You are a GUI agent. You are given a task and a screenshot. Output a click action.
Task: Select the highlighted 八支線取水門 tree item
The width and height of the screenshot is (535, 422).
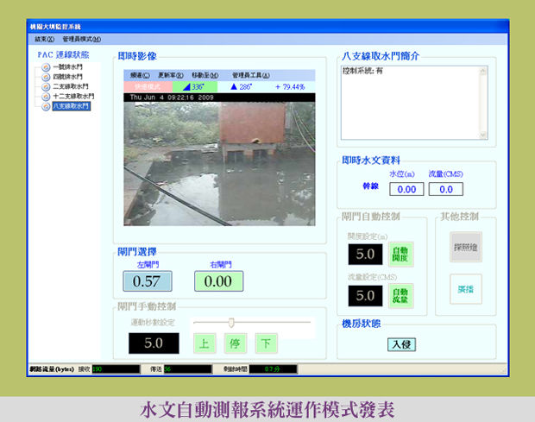pos(71,107)
